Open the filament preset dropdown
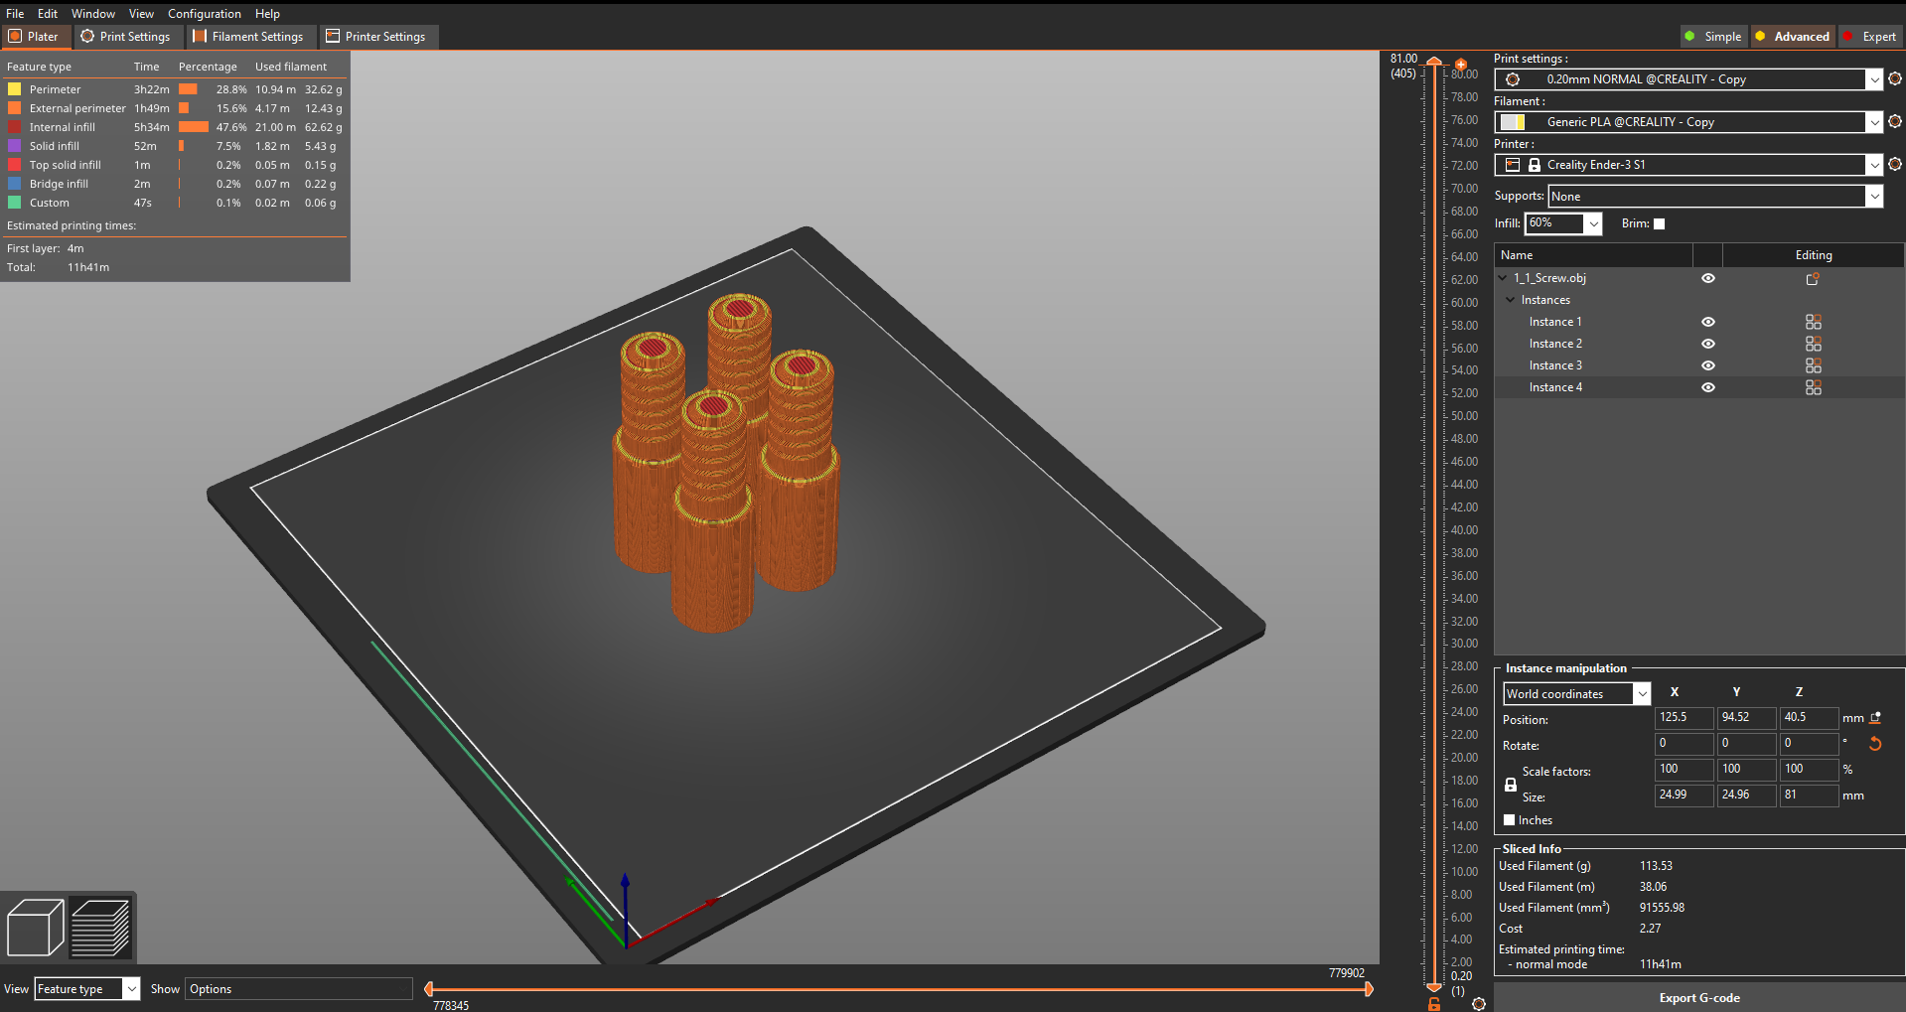1906x1012 pixels. pyautogui.click(x=1874, y=122)
